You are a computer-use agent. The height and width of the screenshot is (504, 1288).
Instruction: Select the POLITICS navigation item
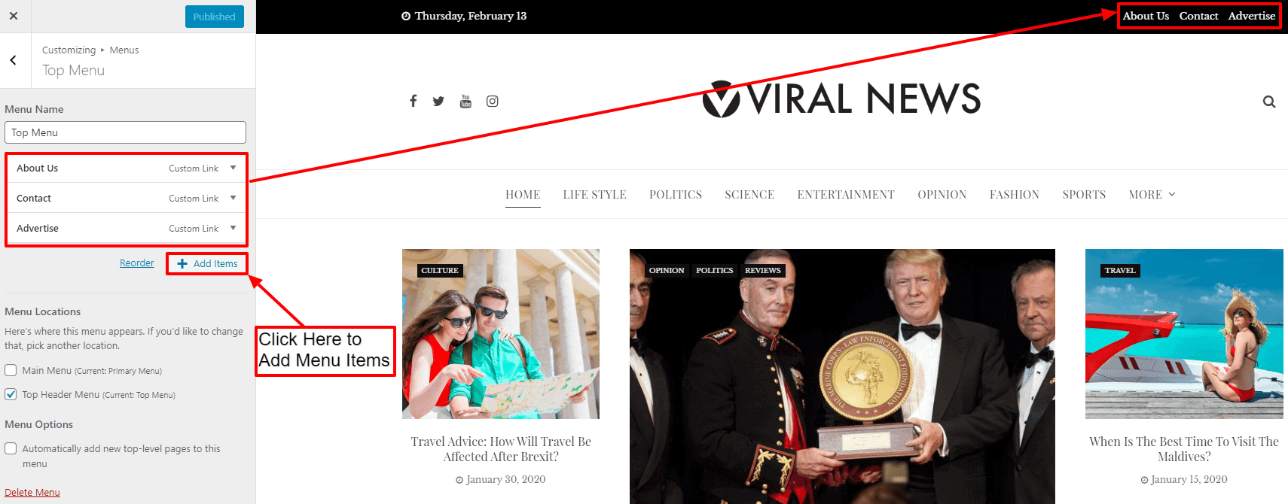pos(676,194)
